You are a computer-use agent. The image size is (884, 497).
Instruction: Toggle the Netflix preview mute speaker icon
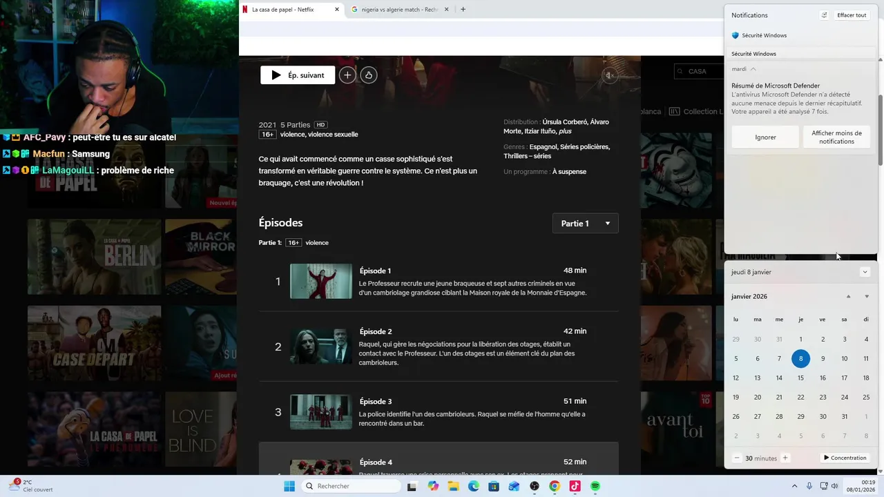pos(609,75)
